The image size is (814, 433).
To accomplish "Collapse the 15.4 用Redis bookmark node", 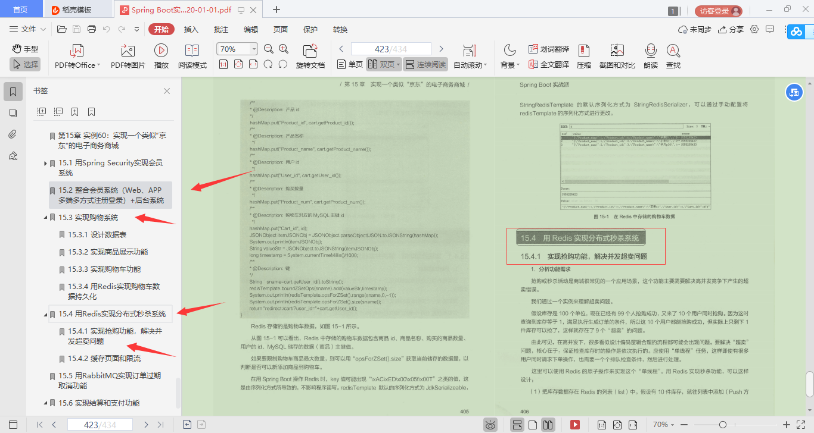I will pyautogui.click(x=46, y=314).
